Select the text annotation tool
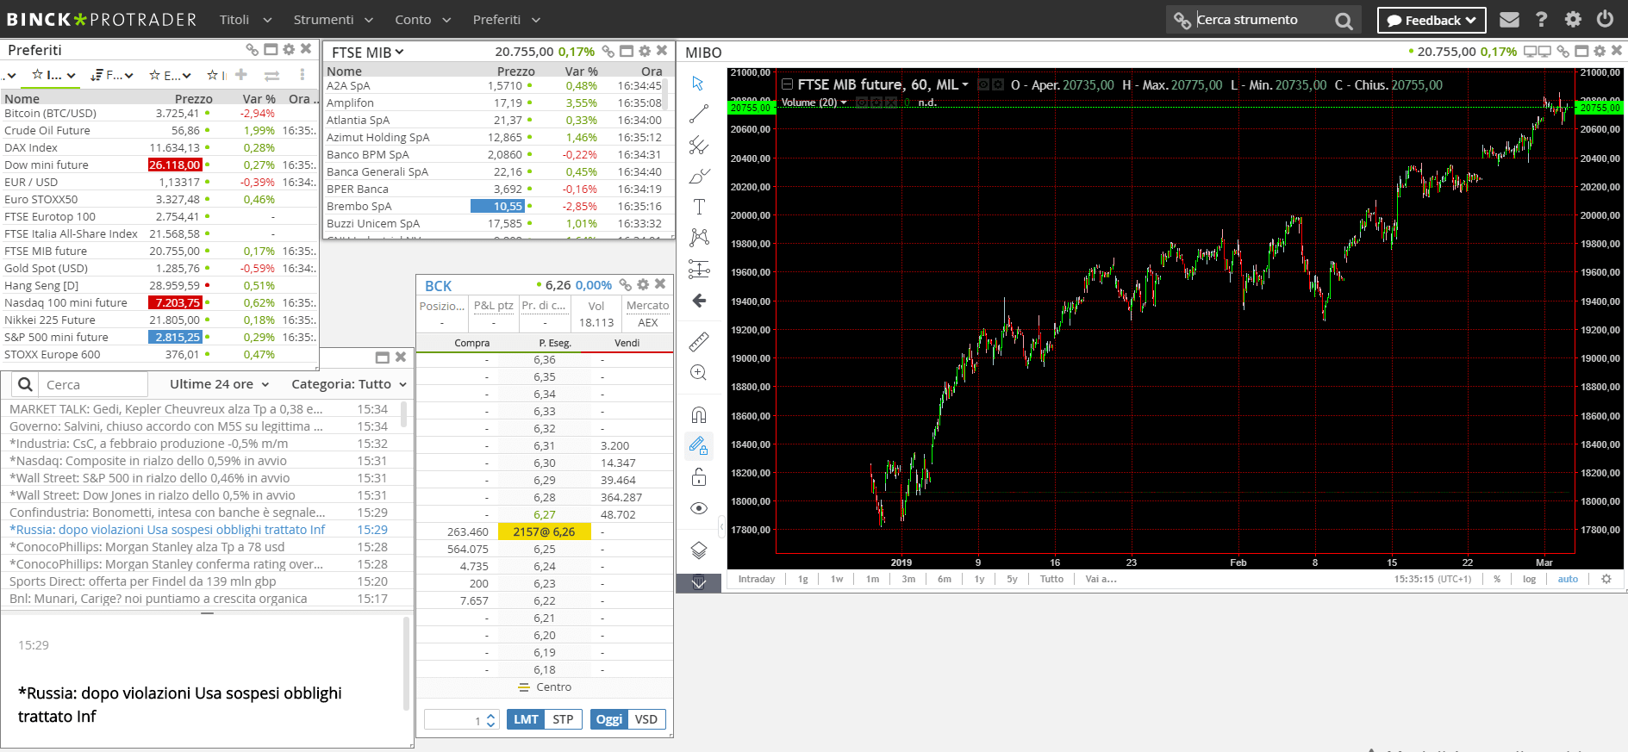The height and width of the screenshot is (752, 1628). (x=699, y=207)
